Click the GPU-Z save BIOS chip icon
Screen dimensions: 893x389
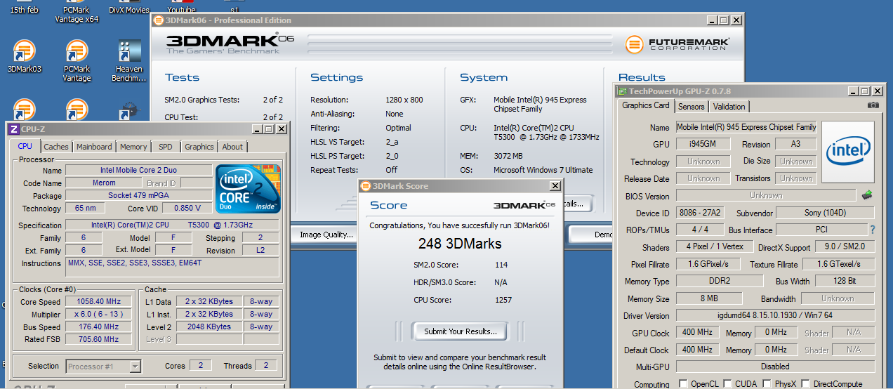(x=868, y=195)
